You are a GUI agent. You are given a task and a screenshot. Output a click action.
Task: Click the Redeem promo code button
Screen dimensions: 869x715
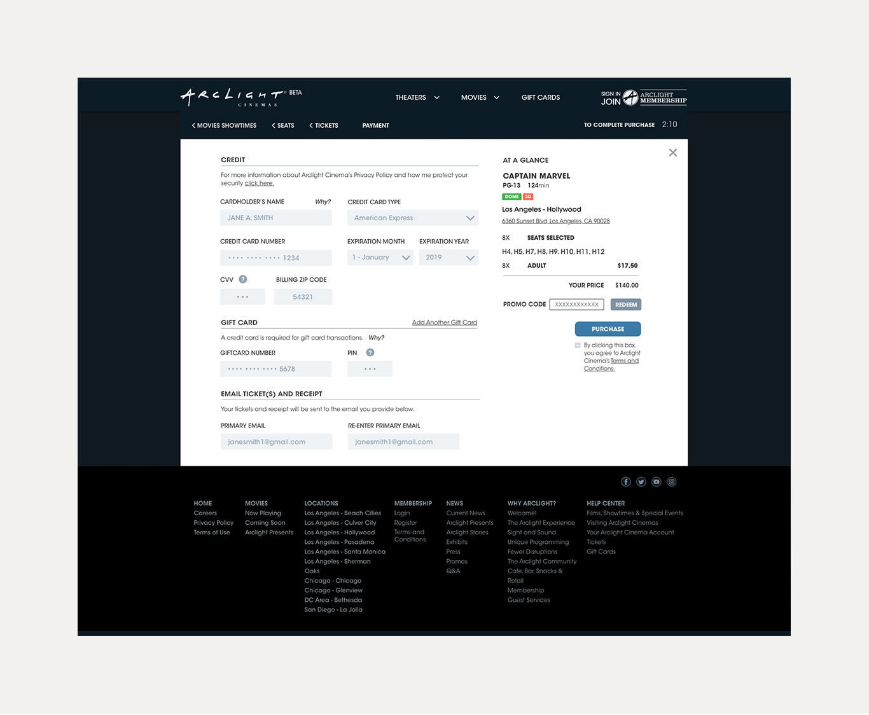pos(626,305)
